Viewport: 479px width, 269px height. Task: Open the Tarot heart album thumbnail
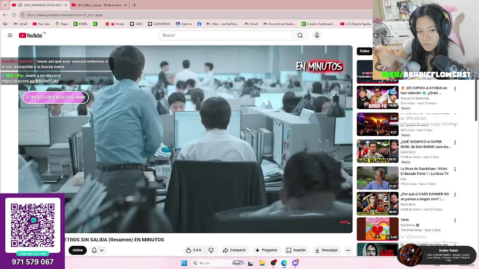pos(378,229)
